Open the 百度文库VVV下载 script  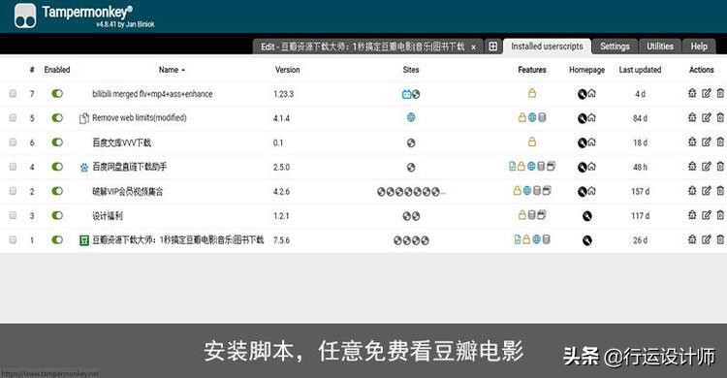(121, 142)
